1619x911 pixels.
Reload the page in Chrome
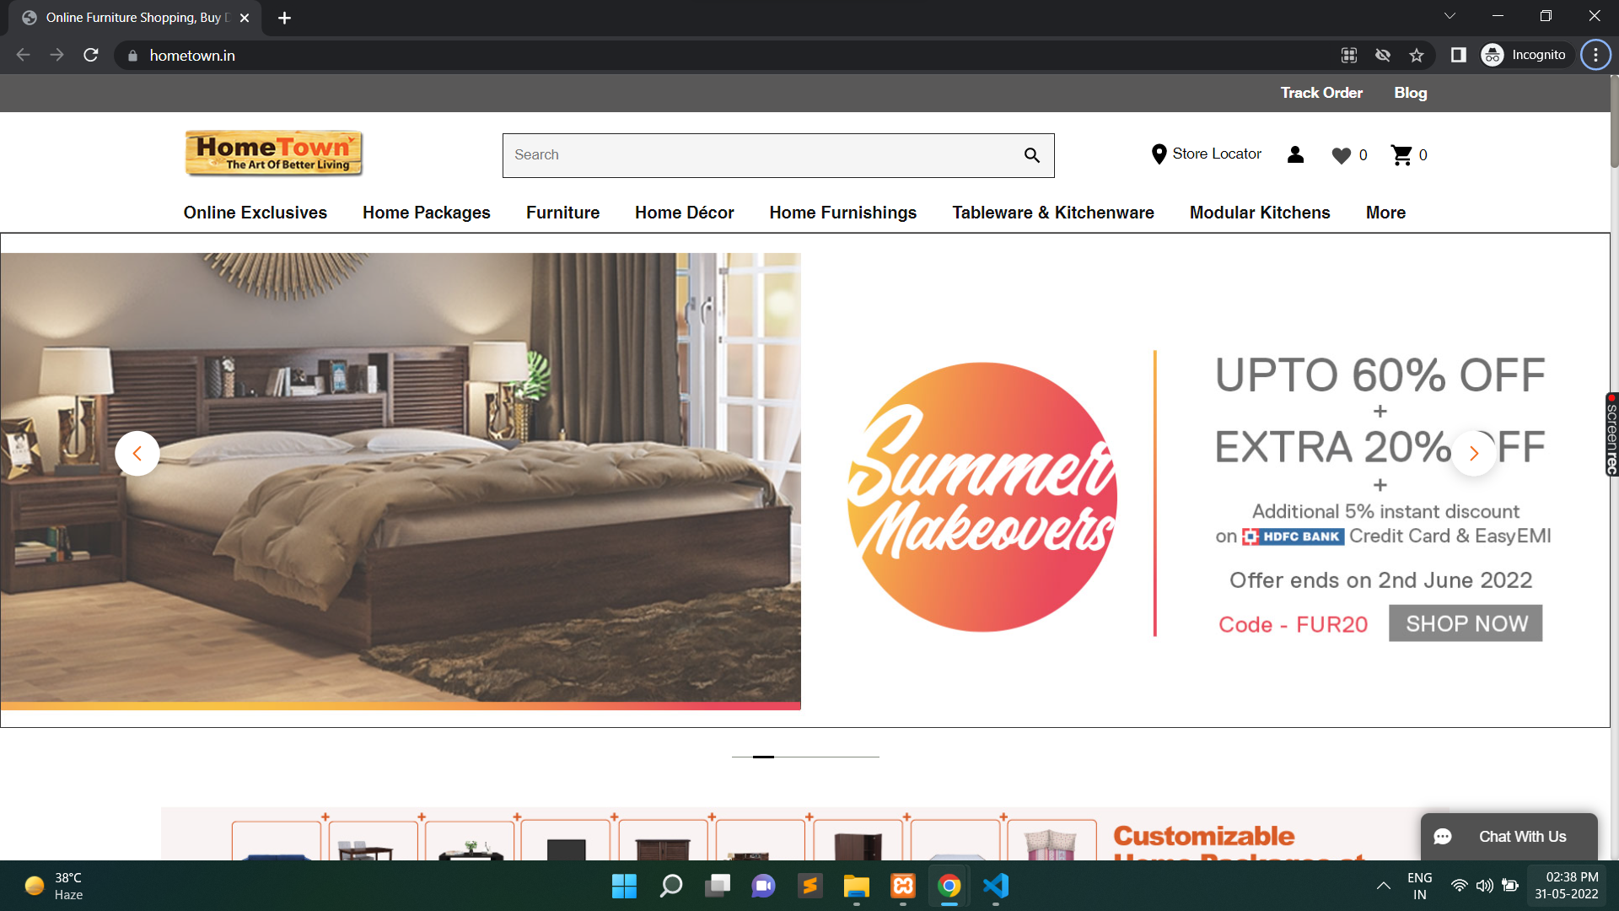91,56
